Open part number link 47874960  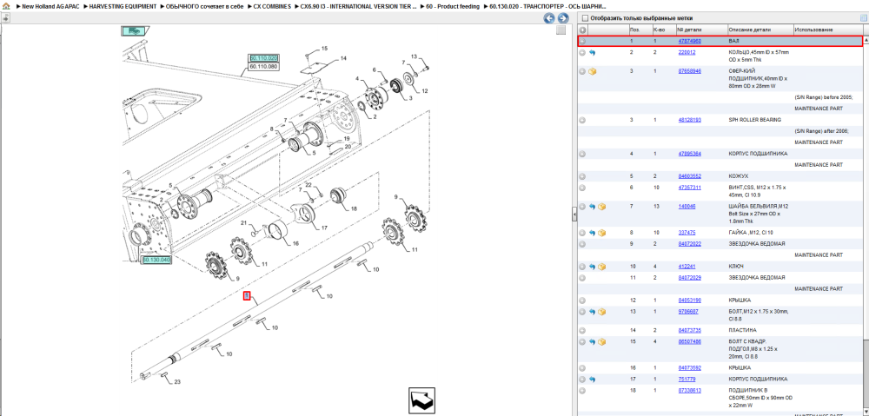tap(689, 42)
